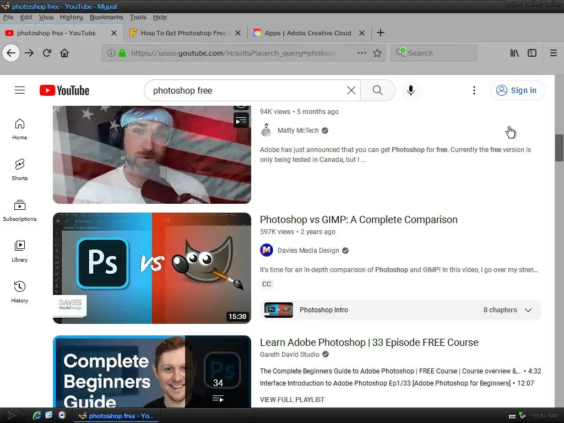Start voice search with the microphone
The image size is (564, 423).
click(x=411, y=90)
